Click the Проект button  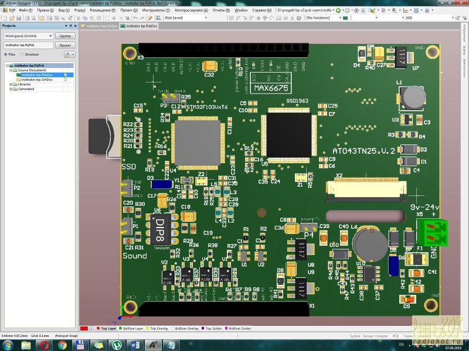[x=65, y=45]
